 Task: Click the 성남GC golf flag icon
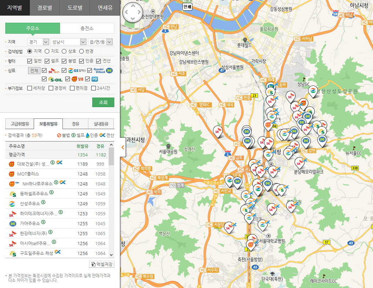[x=304, y=79]
